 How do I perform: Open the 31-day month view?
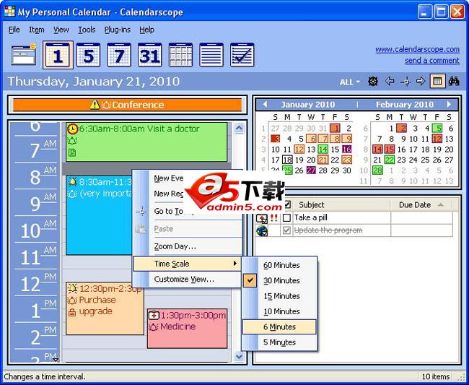point(150,55)
